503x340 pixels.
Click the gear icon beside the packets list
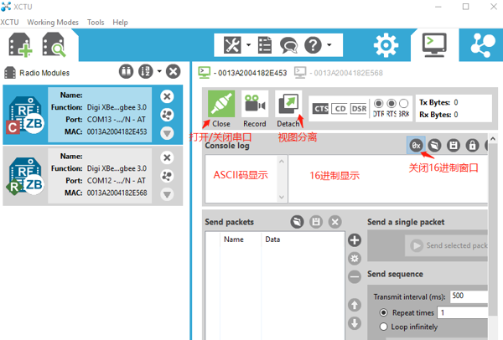coord(355,258)
